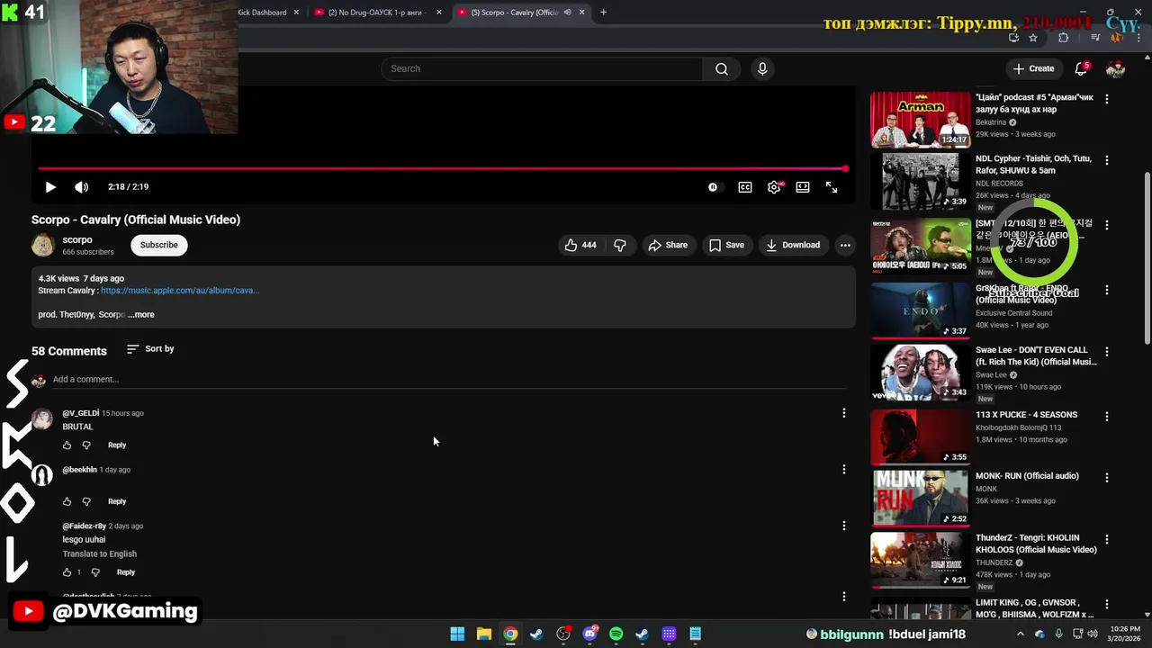This screenshot has height=648, width=1152.
Task: Open more options for ThunderZ Tengri video
Action: 1107,539
